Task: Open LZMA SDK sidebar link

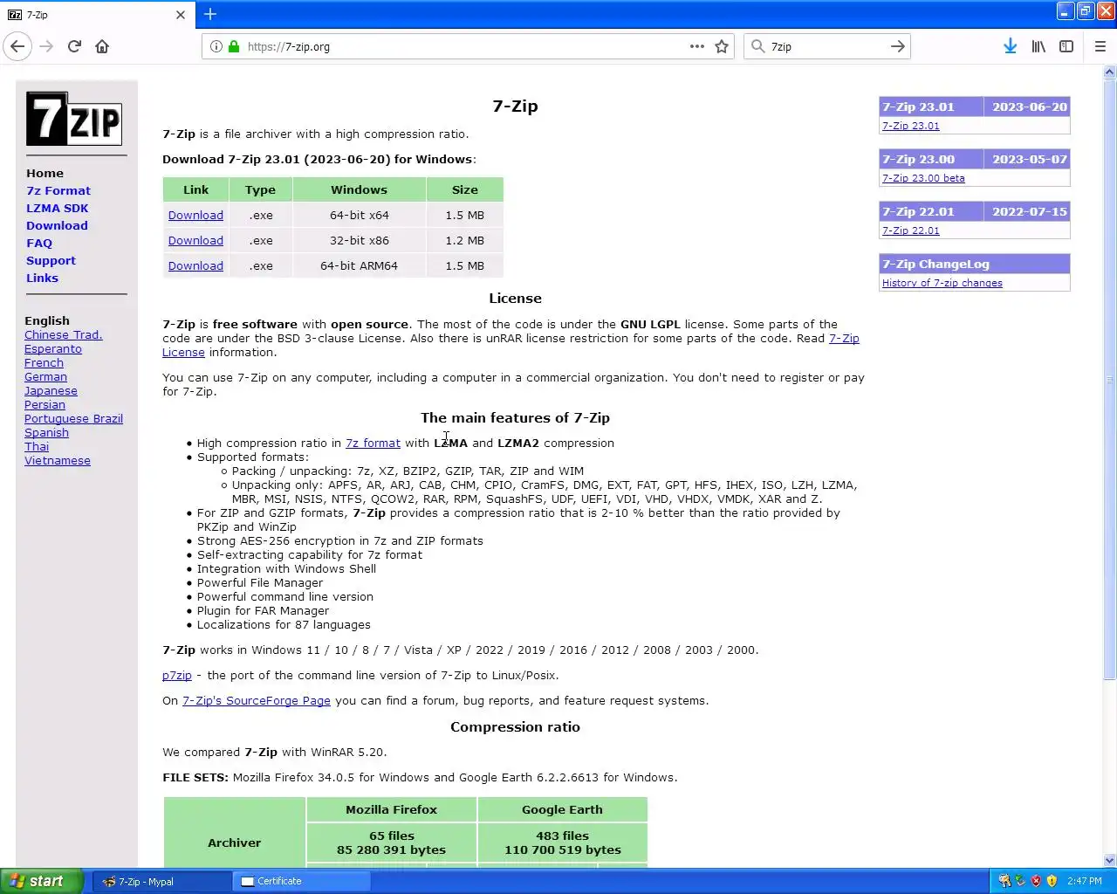Action: tap(57, 208)
